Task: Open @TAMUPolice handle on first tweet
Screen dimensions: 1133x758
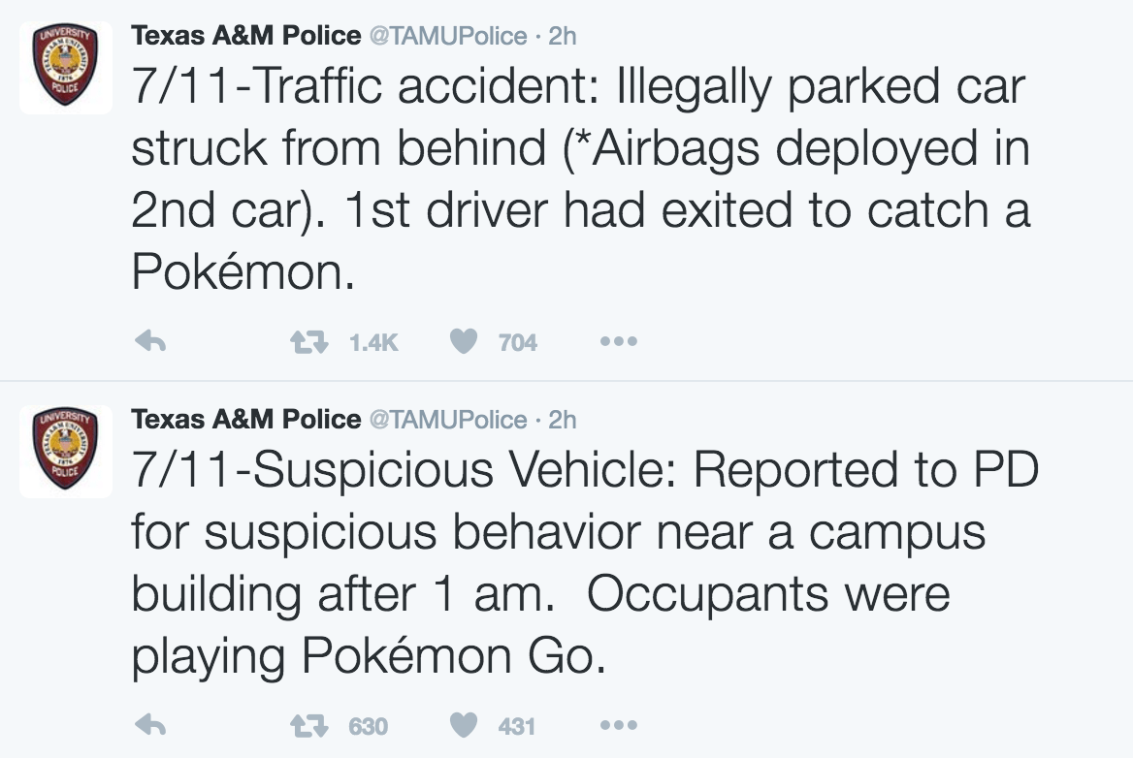Action: pos(448,36)
